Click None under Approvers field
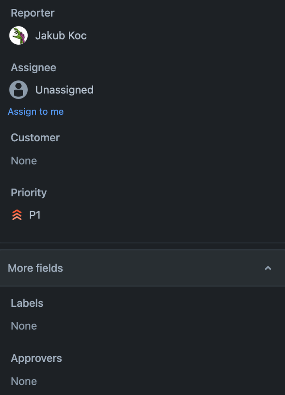This screenshot has width=285, height=395. (24, 381)
